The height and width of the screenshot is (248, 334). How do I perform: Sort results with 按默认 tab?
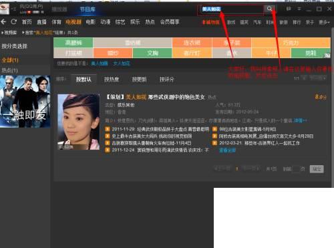point(83,79)
